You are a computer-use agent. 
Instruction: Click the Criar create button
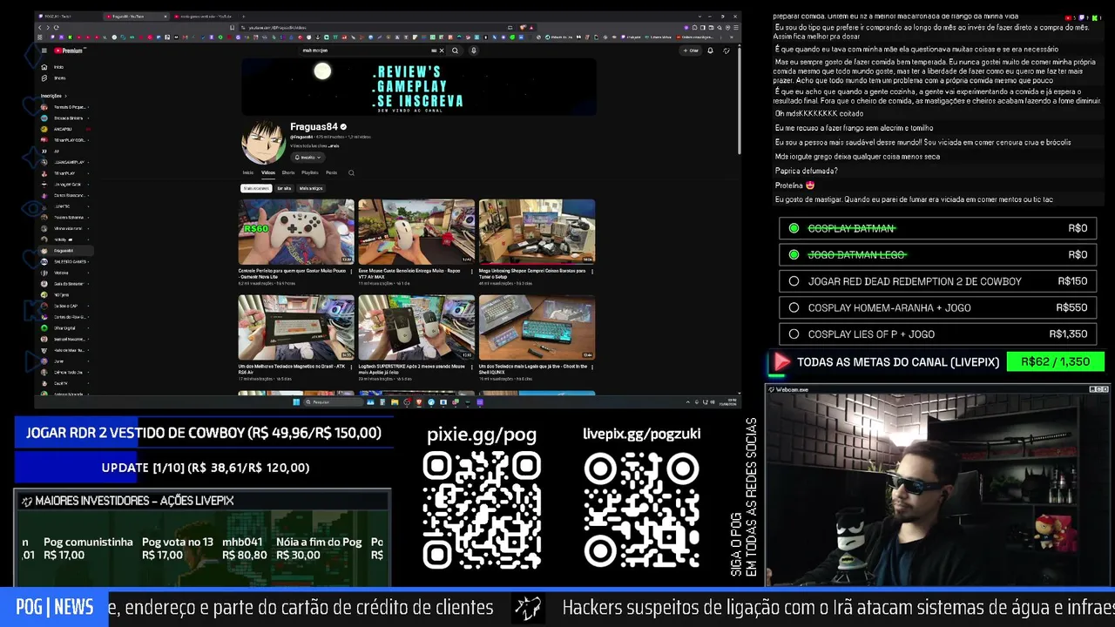click(x=692, y=51)
